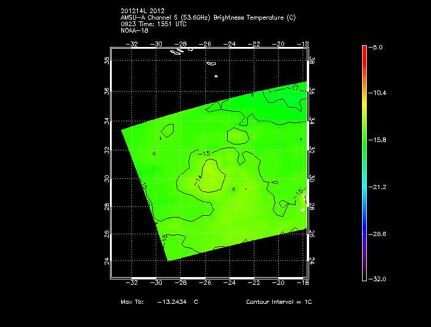
Task: Click the Contour Interval = 1C text
Action: (x=279, y=302)
